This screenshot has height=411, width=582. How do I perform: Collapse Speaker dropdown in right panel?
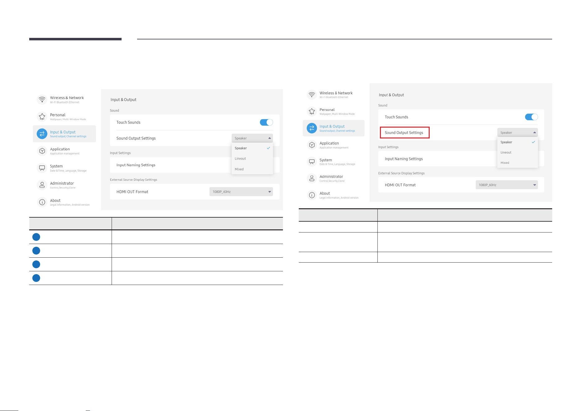point(518,133)
